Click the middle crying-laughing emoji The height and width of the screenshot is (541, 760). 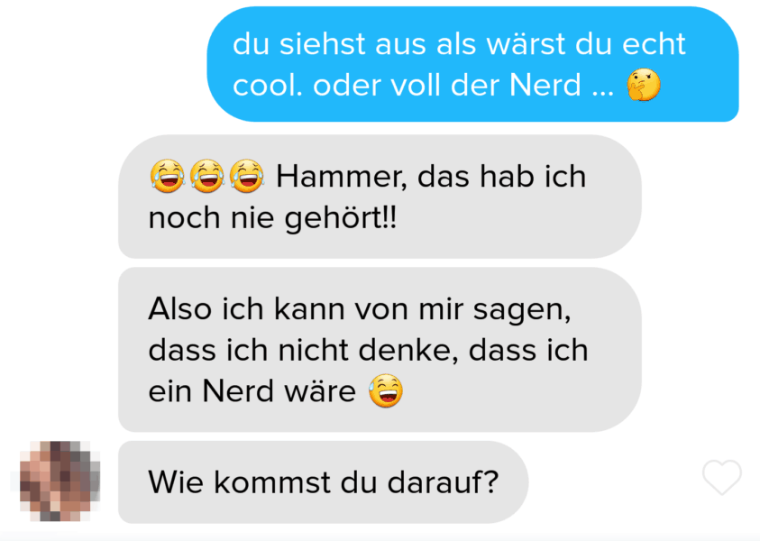(207, 176)
